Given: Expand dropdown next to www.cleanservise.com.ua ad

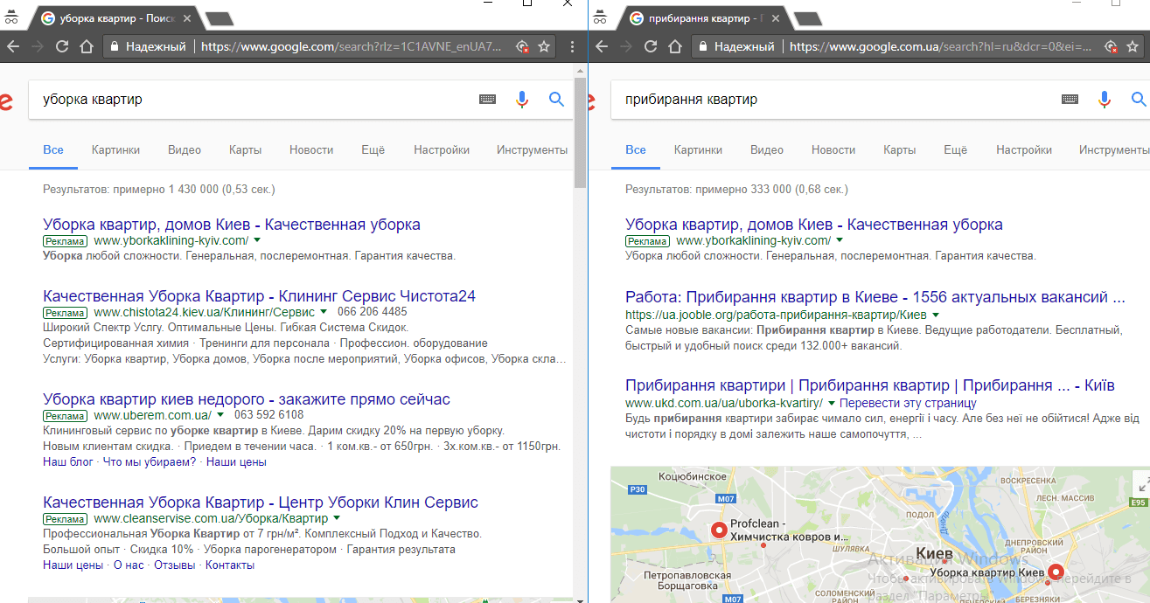Looking at the screenshot, I should click(x=337, y=518).
